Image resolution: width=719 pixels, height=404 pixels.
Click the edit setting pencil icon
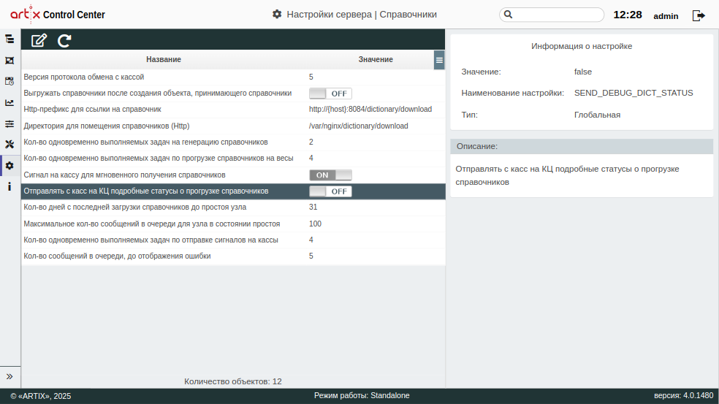pyautogui.click(x=39, y=41)
